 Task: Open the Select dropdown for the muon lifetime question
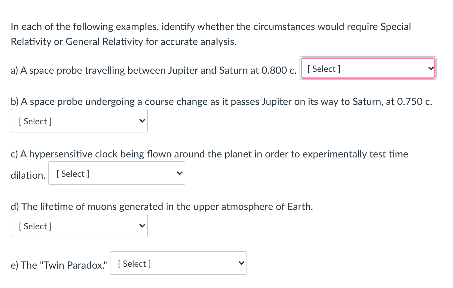(79, 225)
